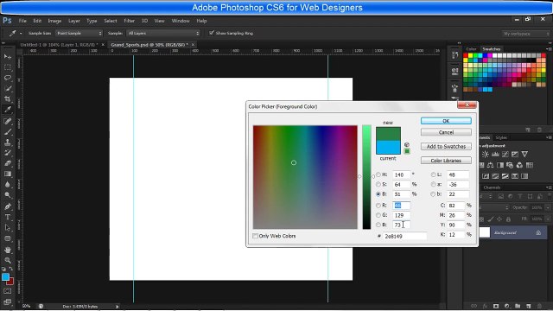
Task: Open Color Libraries button
Action: (446, 161)
